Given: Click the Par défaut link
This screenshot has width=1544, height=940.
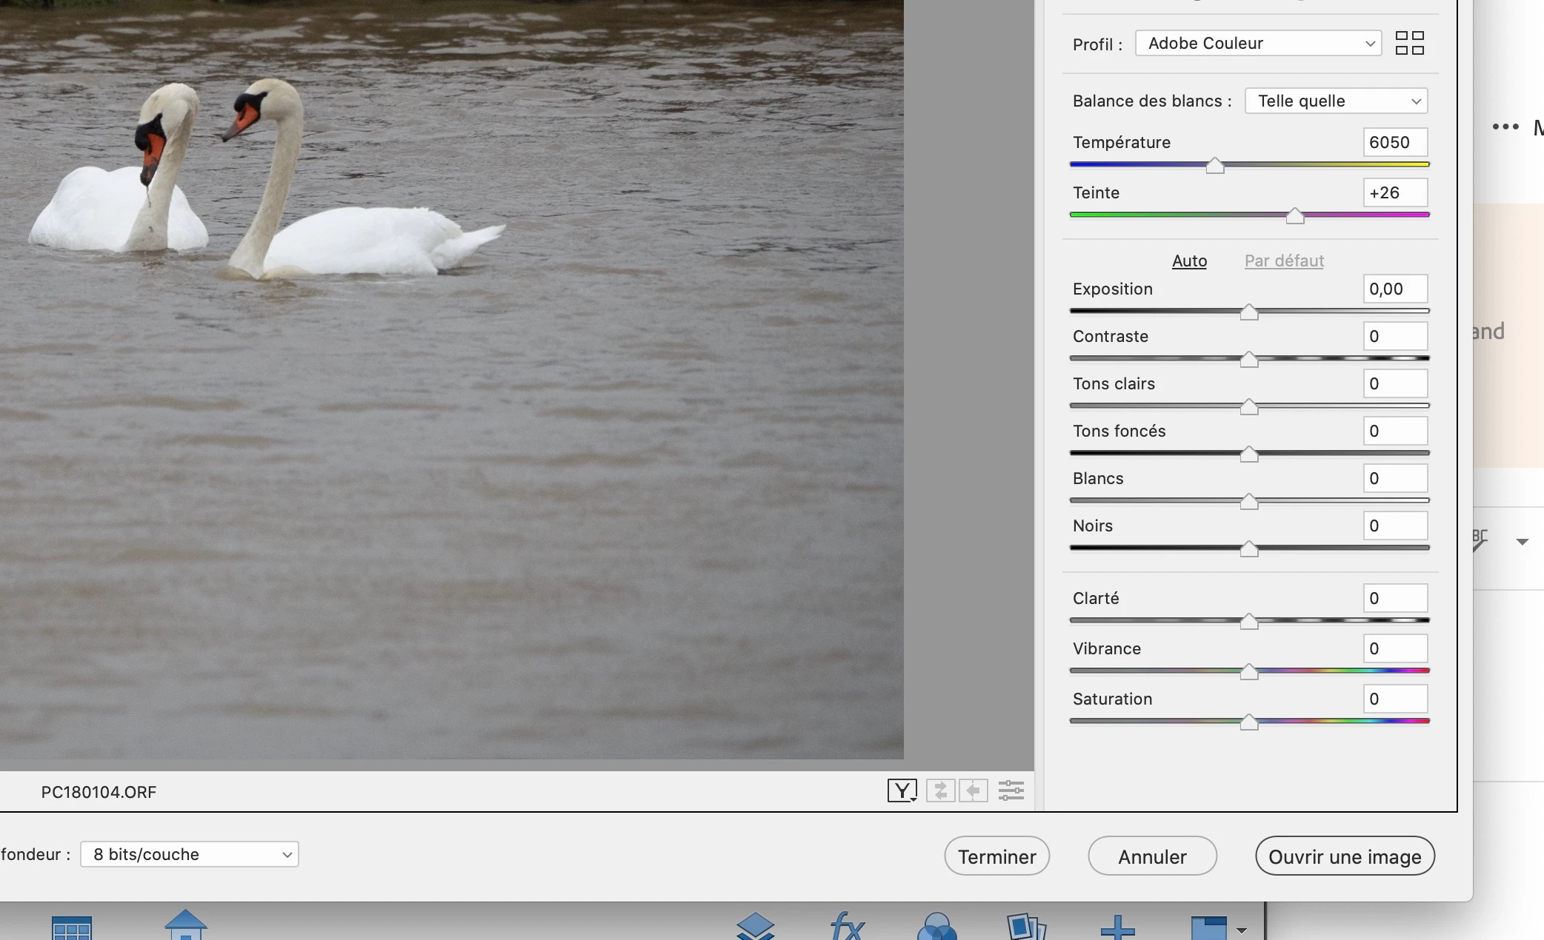Looking at the screenshot, I should (x=1284, y=261).
